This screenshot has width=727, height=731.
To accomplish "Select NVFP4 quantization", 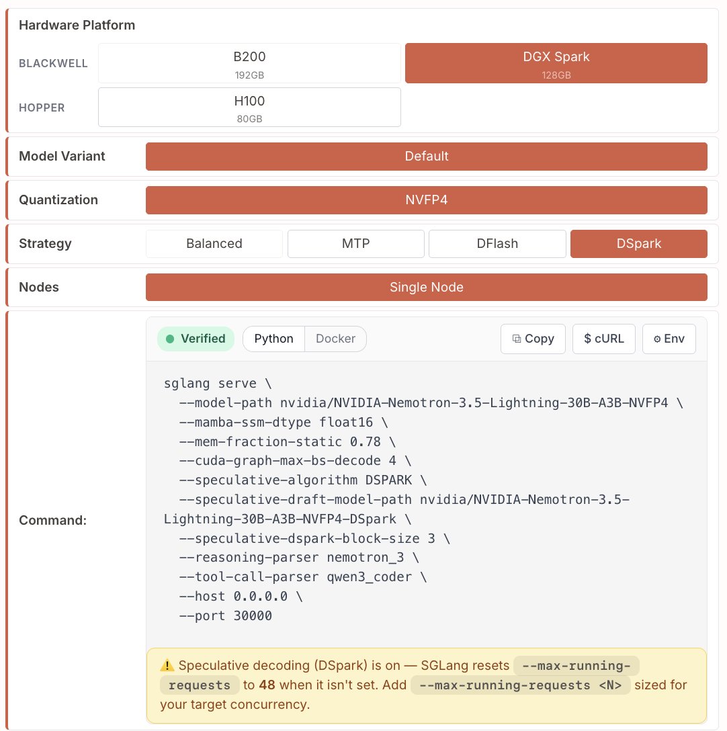I will [x=426, y=200].
